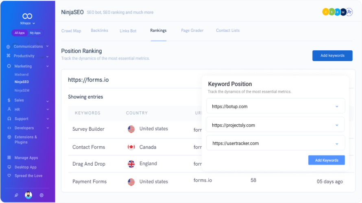Switch to the Backlinks tab
This screenshot has height=203, width=362.
(99, 30)
